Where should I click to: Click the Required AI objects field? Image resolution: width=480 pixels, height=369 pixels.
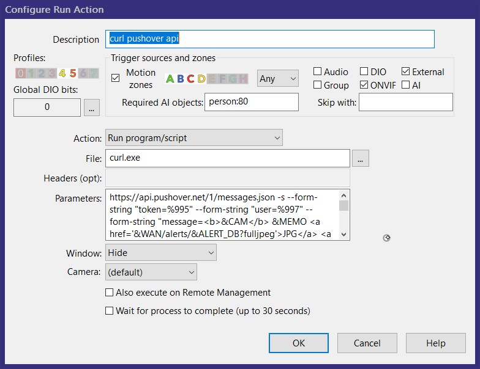click(251, 102)
